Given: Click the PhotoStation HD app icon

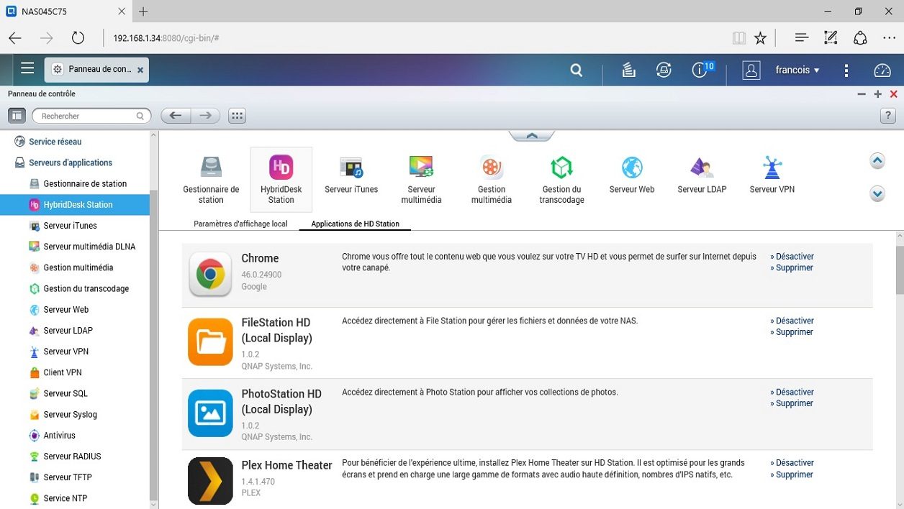Looking at the screenshot, I should tap(210, 413).
